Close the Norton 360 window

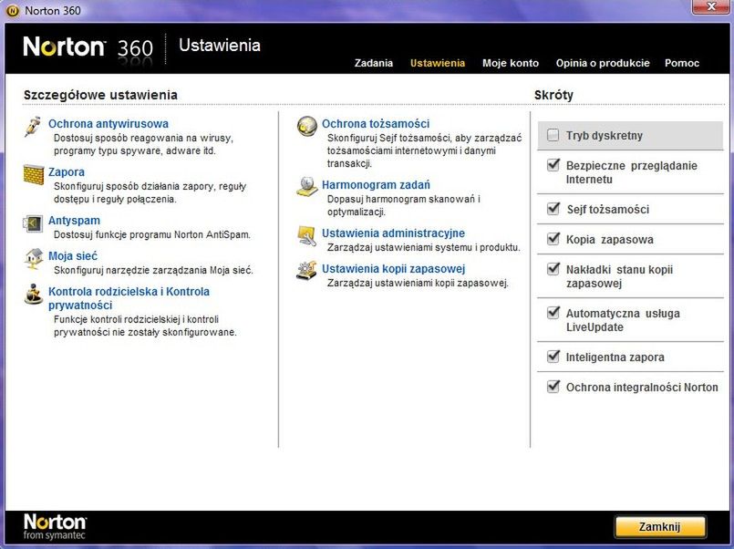(x=711, y=6)
